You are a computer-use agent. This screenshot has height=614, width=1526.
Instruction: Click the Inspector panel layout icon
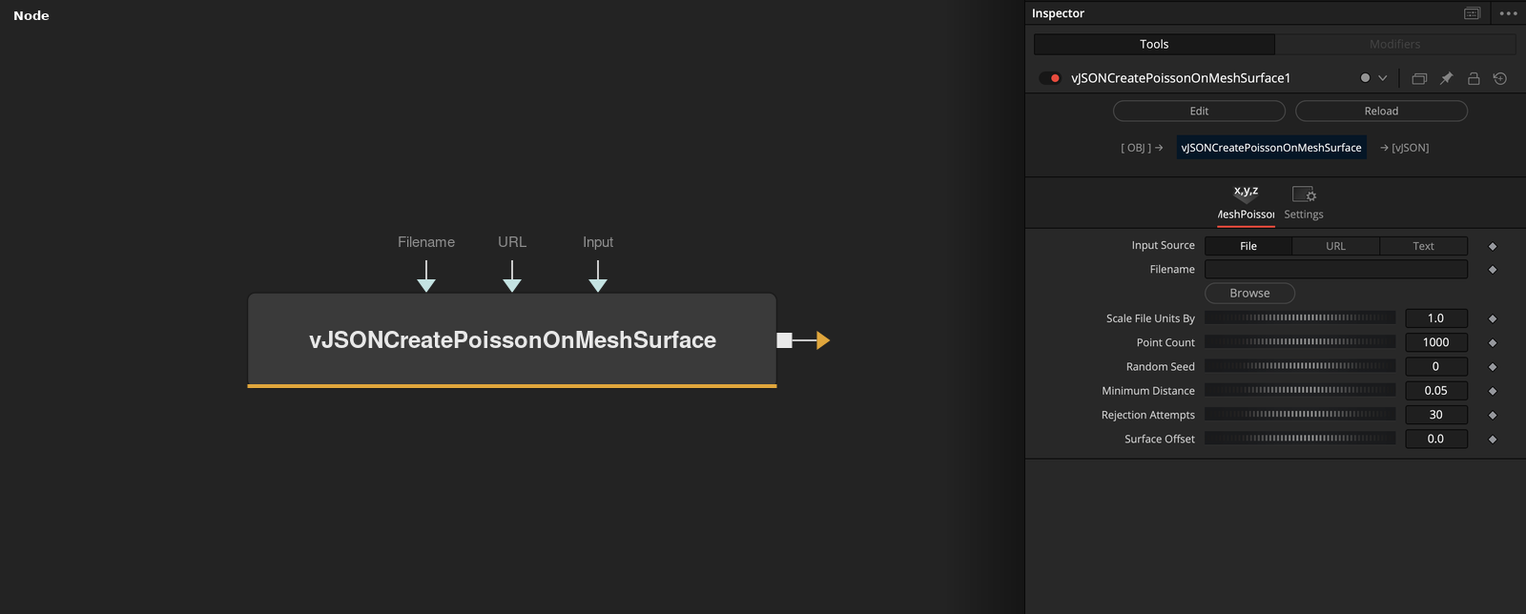[x=1473, y=13]
